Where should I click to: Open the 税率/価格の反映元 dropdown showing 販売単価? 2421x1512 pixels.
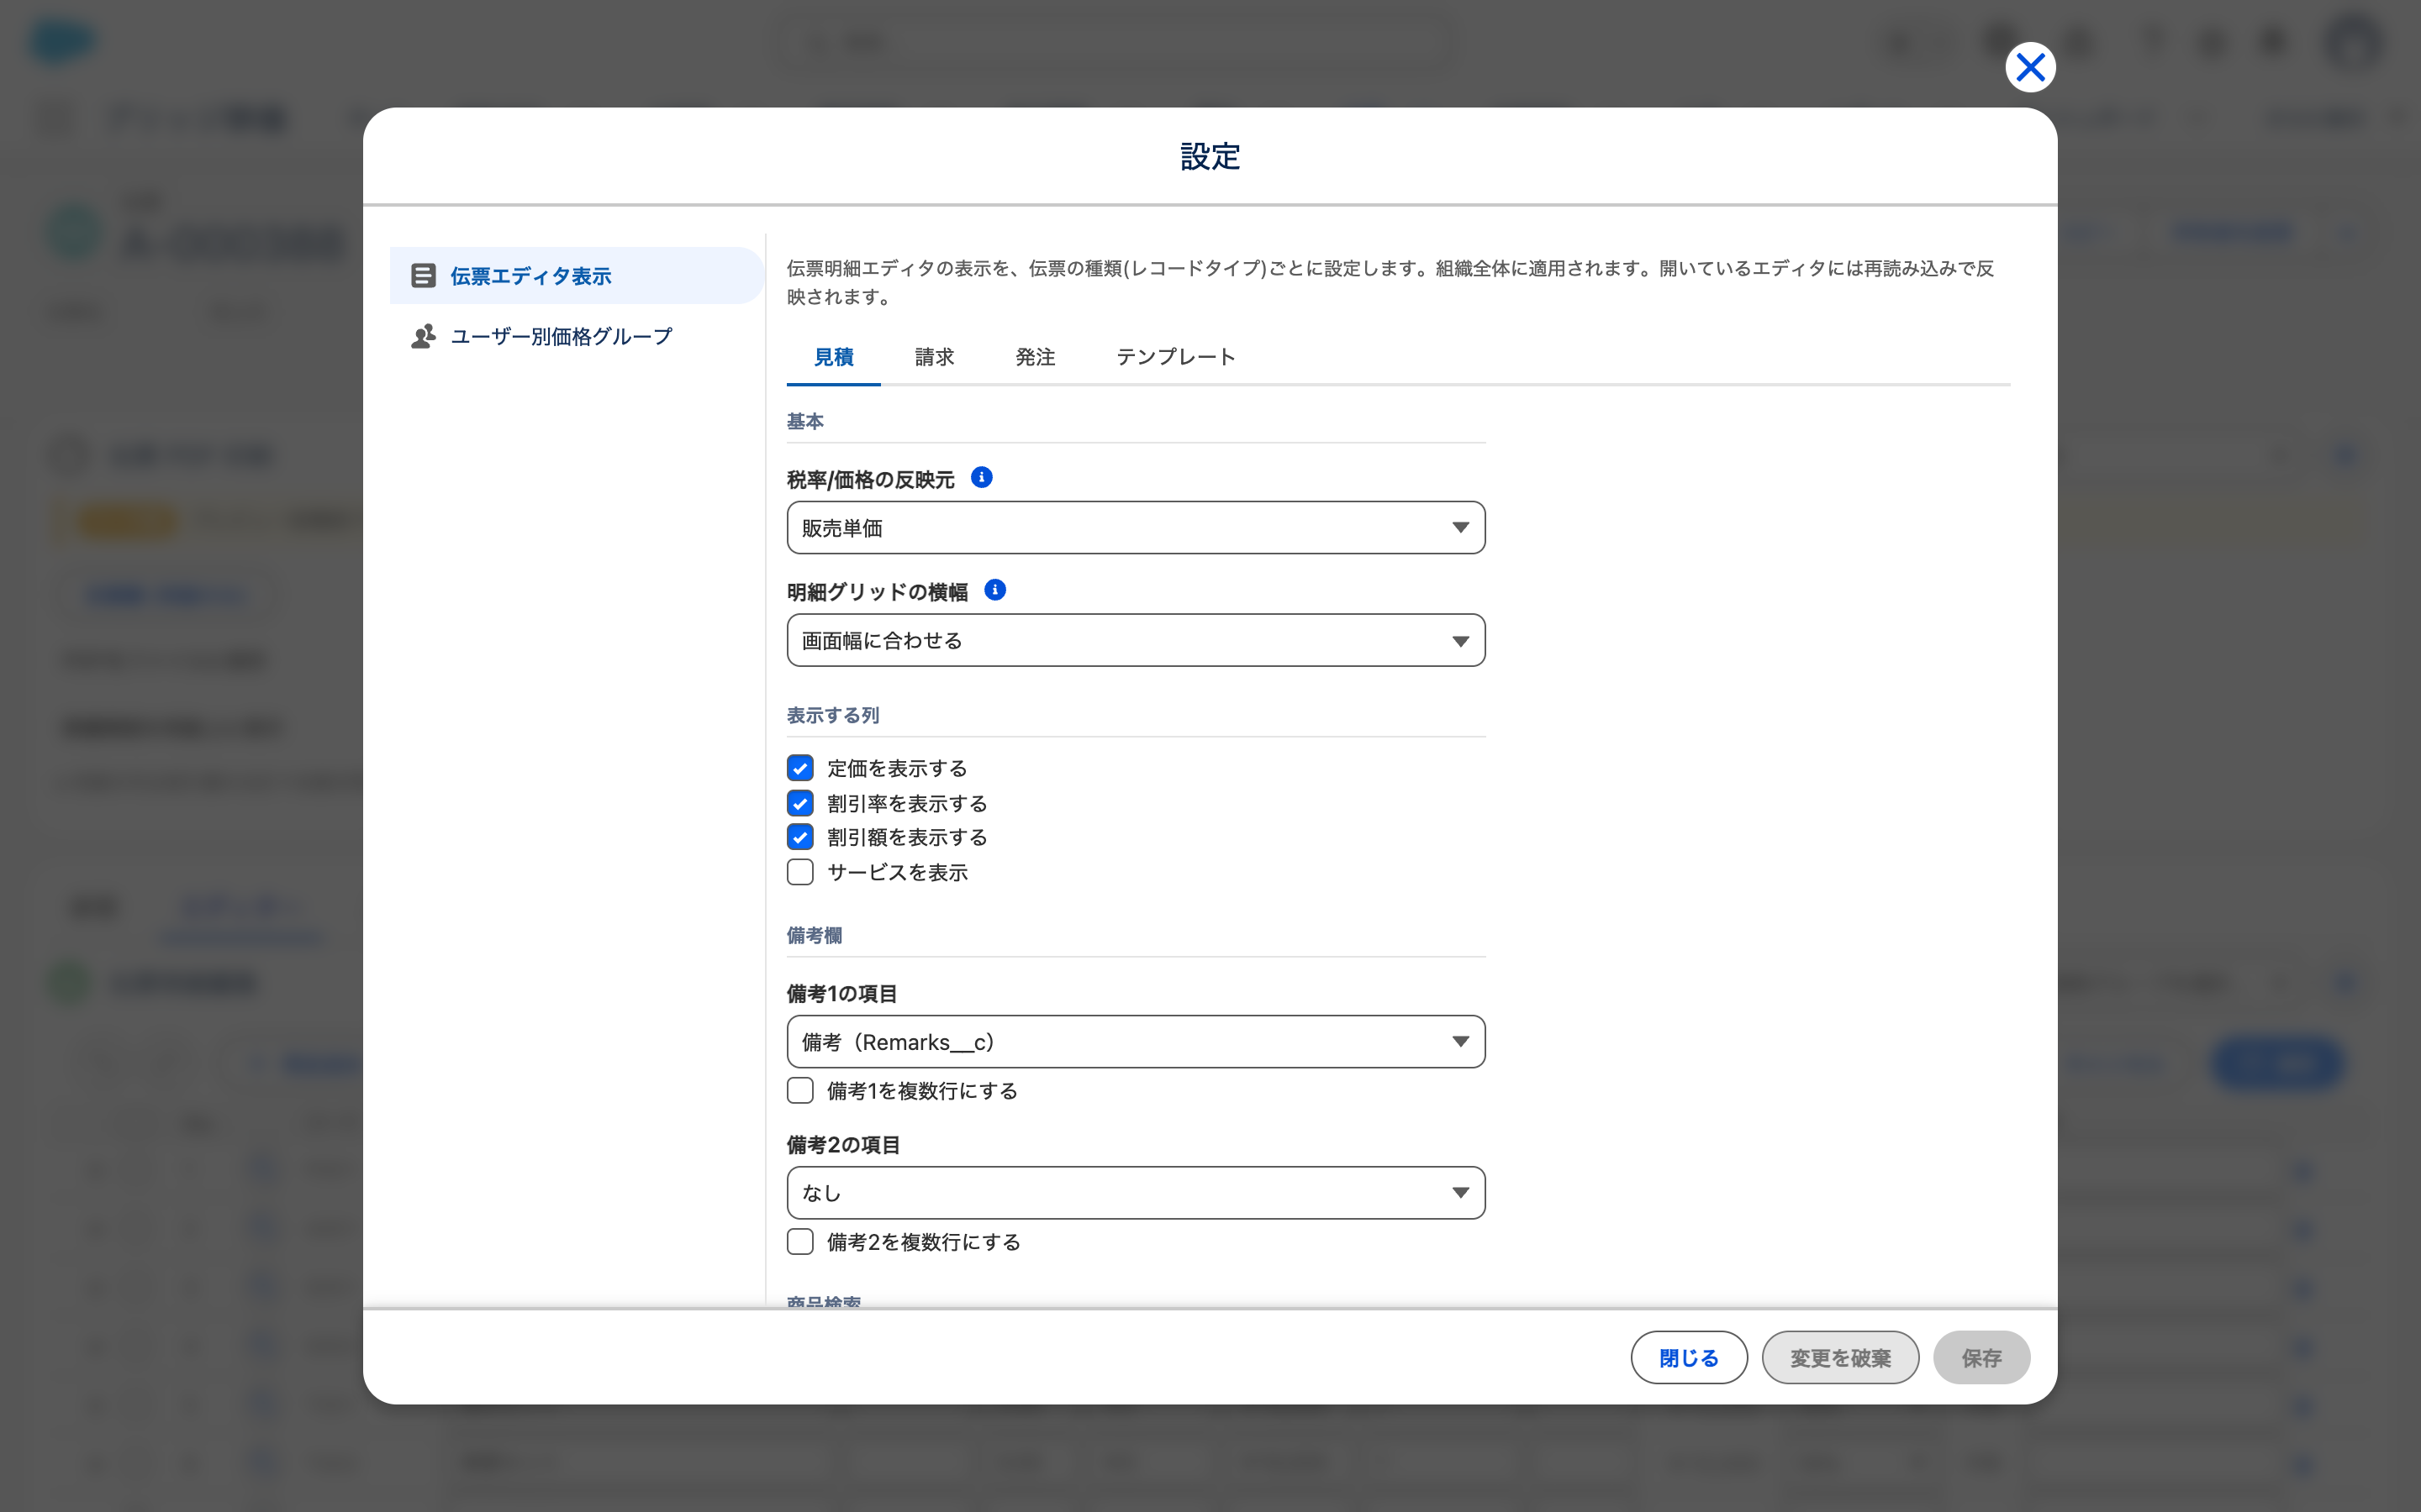(x=1136, y=528)
